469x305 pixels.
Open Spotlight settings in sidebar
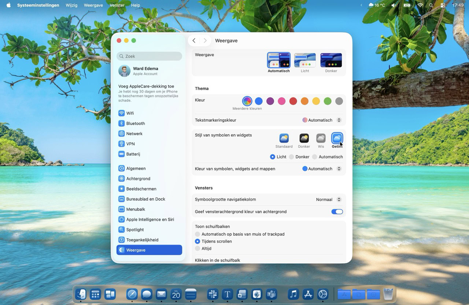pos(135,230)
